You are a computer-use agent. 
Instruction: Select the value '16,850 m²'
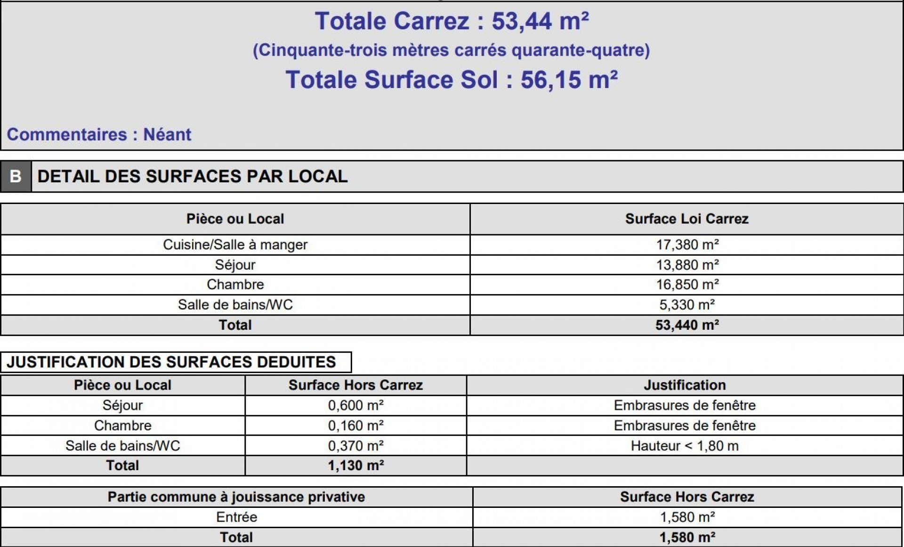[687, 285]
